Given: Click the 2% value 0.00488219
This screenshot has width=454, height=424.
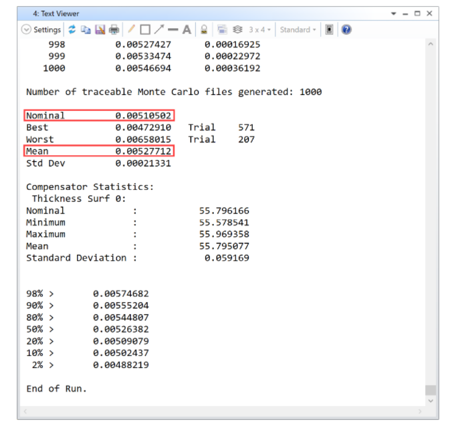Looking at the screenshot, I should (x=121, y=365).
